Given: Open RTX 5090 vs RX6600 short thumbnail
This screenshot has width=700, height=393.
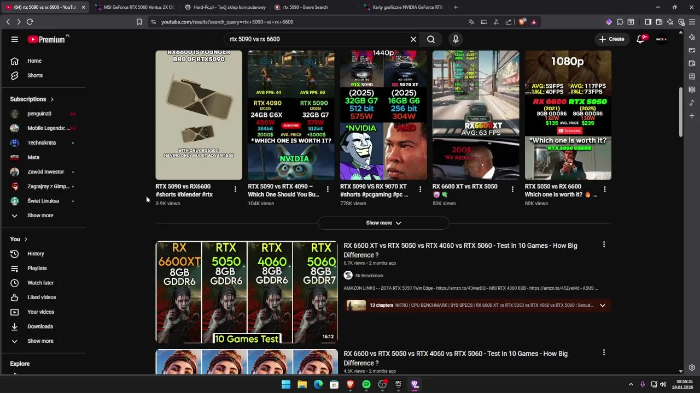Looking at the screenshot, I should click(x=199, y=115).
